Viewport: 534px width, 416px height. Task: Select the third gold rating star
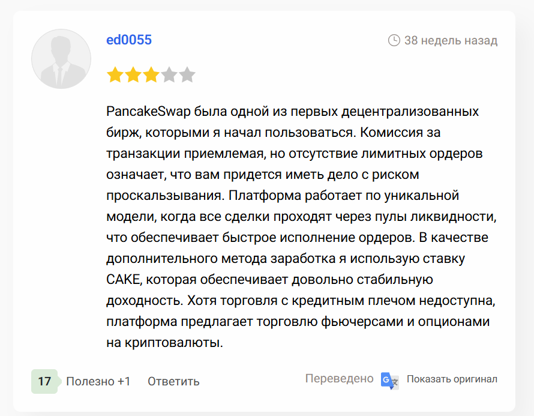pos(151,75)
